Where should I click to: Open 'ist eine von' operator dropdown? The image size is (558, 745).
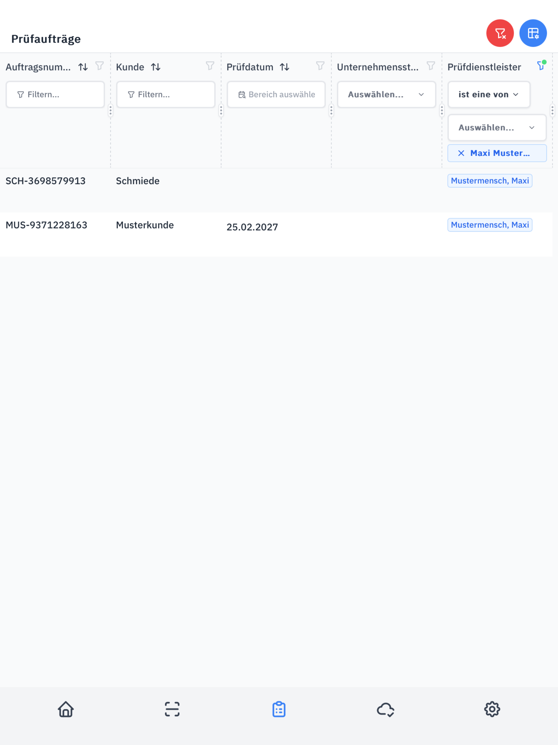489,95
